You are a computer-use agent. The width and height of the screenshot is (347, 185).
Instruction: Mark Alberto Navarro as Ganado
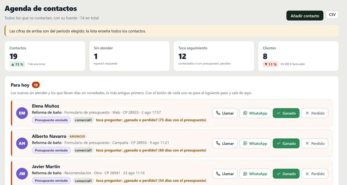click(x=286, y=143)
